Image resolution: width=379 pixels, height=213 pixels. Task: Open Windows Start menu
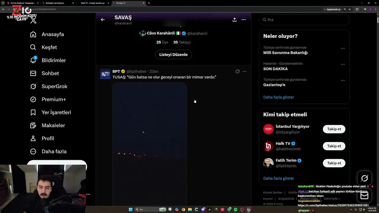[131, 209]
